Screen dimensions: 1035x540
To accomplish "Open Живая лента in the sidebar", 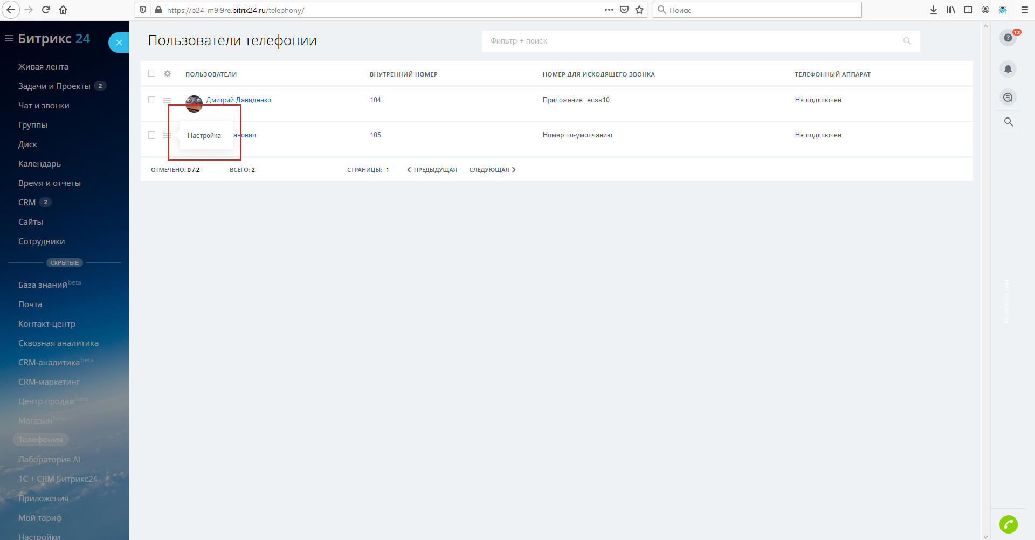I will coord(43,67).
